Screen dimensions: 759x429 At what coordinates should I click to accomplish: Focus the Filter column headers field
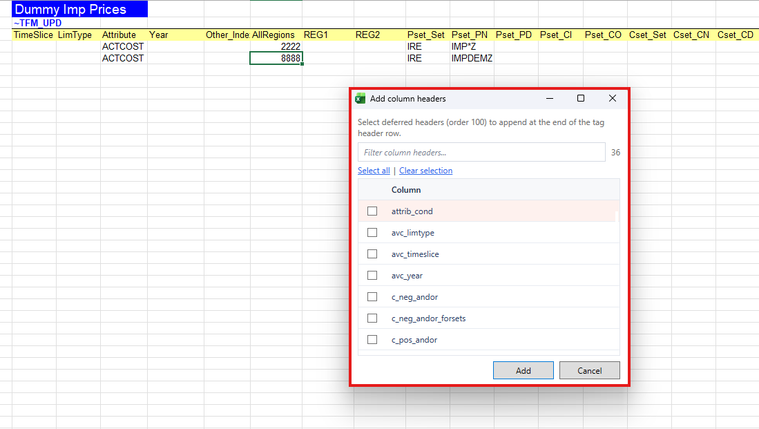click(x=481, y=152)
